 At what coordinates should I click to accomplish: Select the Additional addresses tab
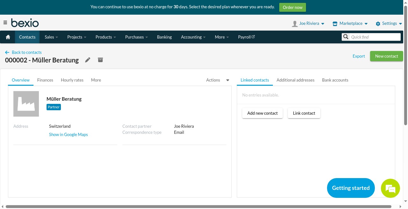[x=295, y=80]
